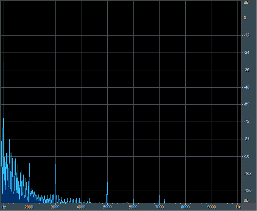Screen dimensions: 257x211
Task: Click the spectral peak at 3000 Hz
Action: tap(55, 183)
